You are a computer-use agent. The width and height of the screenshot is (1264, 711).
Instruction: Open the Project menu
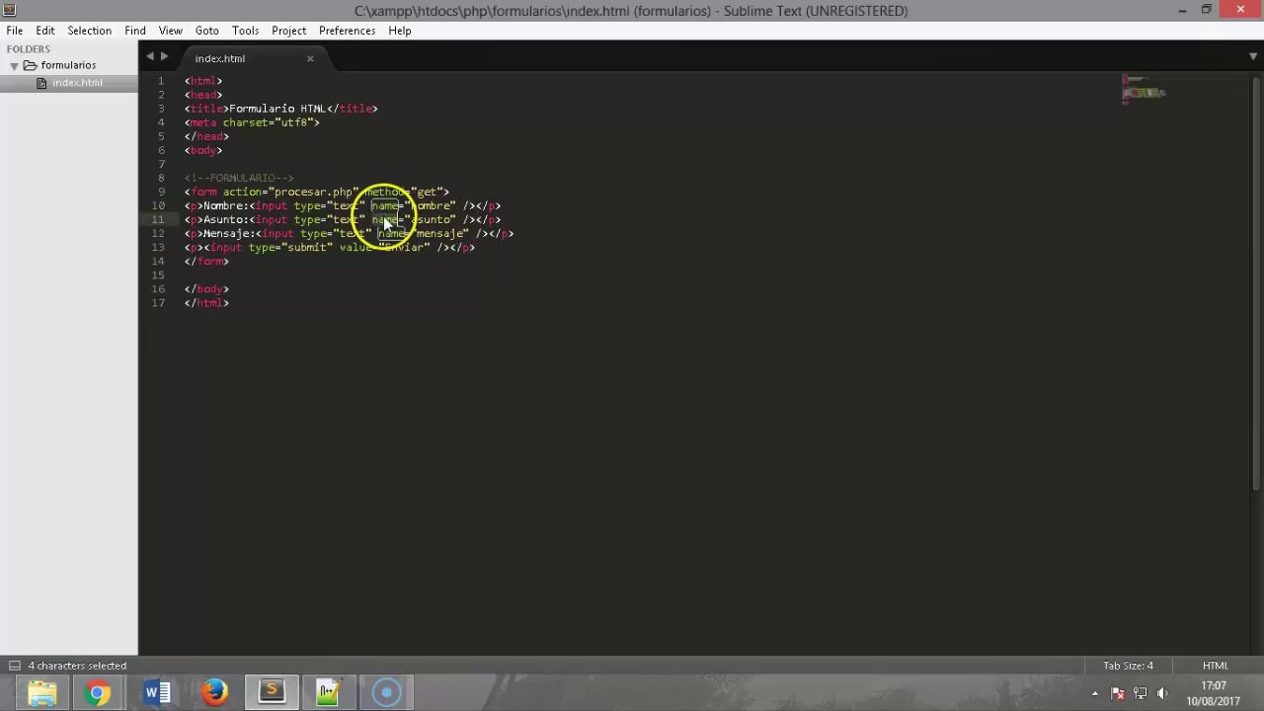(289, 31)
